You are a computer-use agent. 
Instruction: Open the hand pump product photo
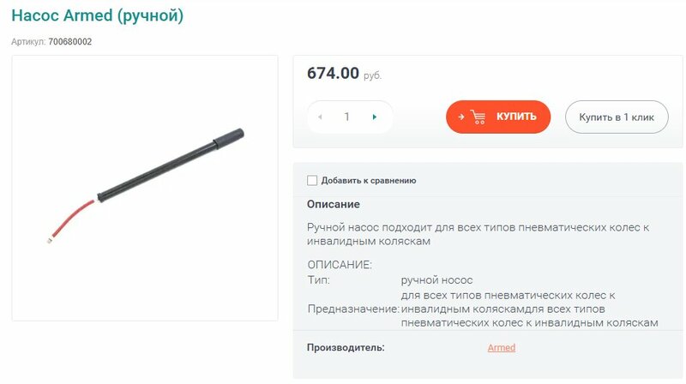[145, 188]
